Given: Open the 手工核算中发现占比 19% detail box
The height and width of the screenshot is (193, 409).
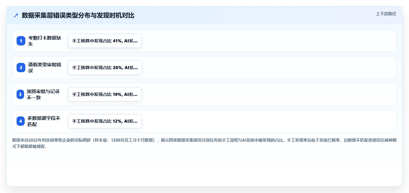Looking at the screenshot, I should click(x=105, y=94).
